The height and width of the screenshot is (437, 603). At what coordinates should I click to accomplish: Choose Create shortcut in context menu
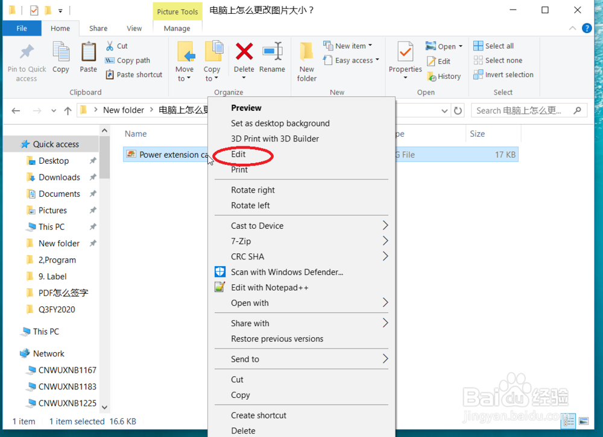point(259,415)
